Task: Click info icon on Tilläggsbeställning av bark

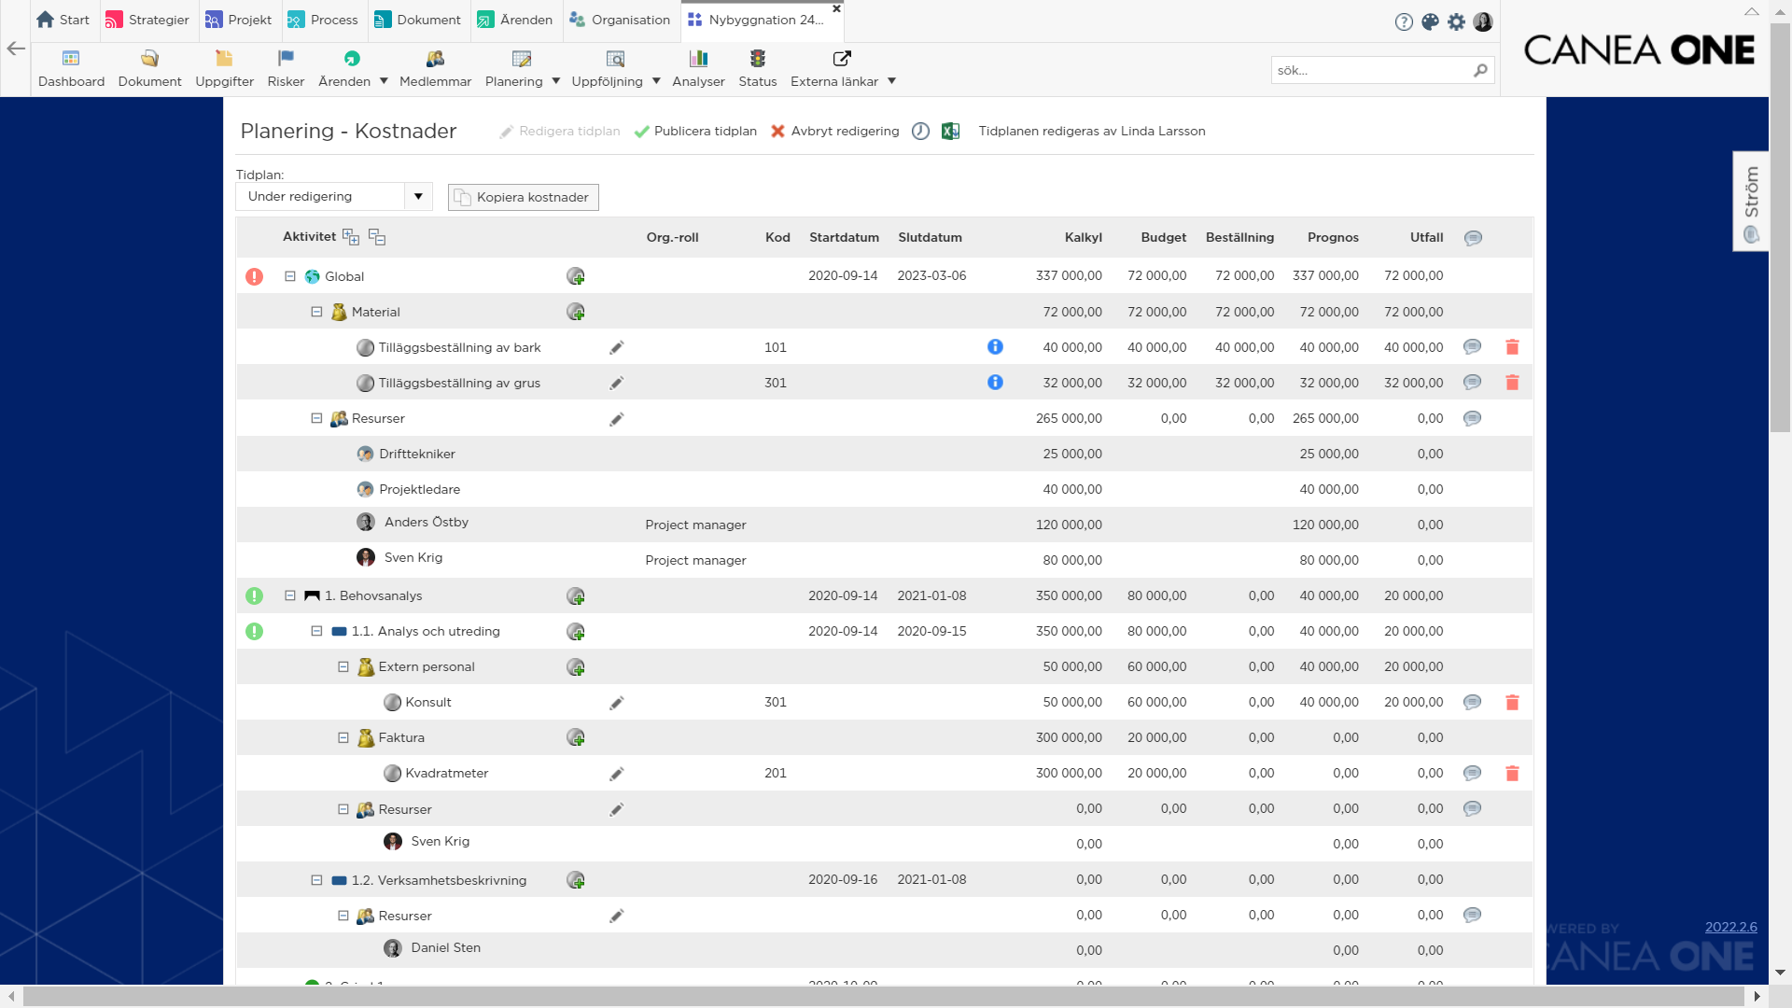Action: point(995,347)
